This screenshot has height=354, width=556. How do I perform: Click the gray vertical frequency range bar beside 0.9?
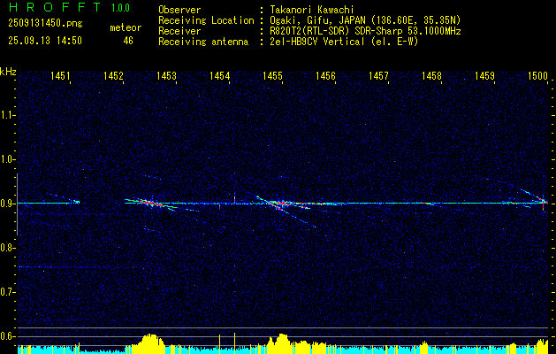click(x=17, y=204)
